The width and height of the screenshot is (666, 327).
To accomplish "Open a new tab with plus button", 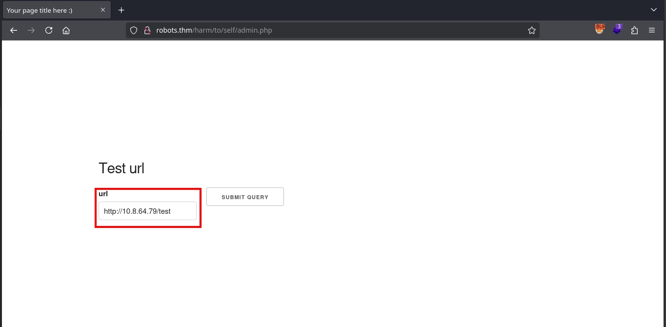I will (x=121, y=10).
